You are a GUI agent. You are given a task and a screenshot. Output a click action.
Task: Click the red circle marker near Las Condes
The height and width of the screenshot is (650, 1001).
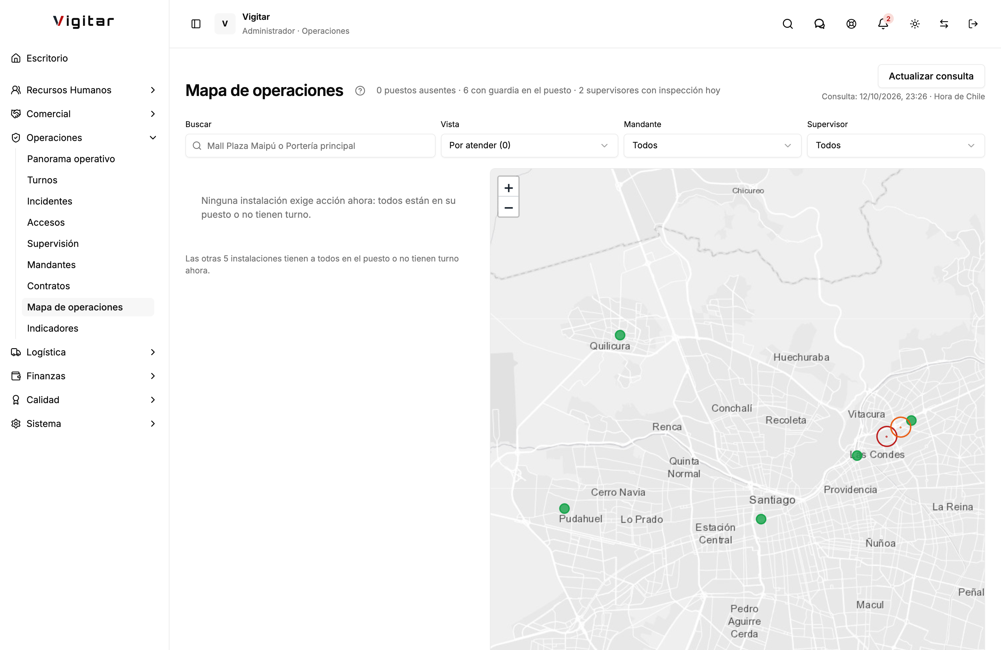886,437
